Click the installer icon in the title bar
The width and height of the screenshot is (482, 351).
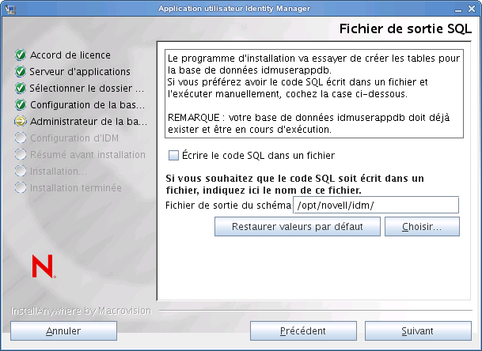(x=10, y=9)
